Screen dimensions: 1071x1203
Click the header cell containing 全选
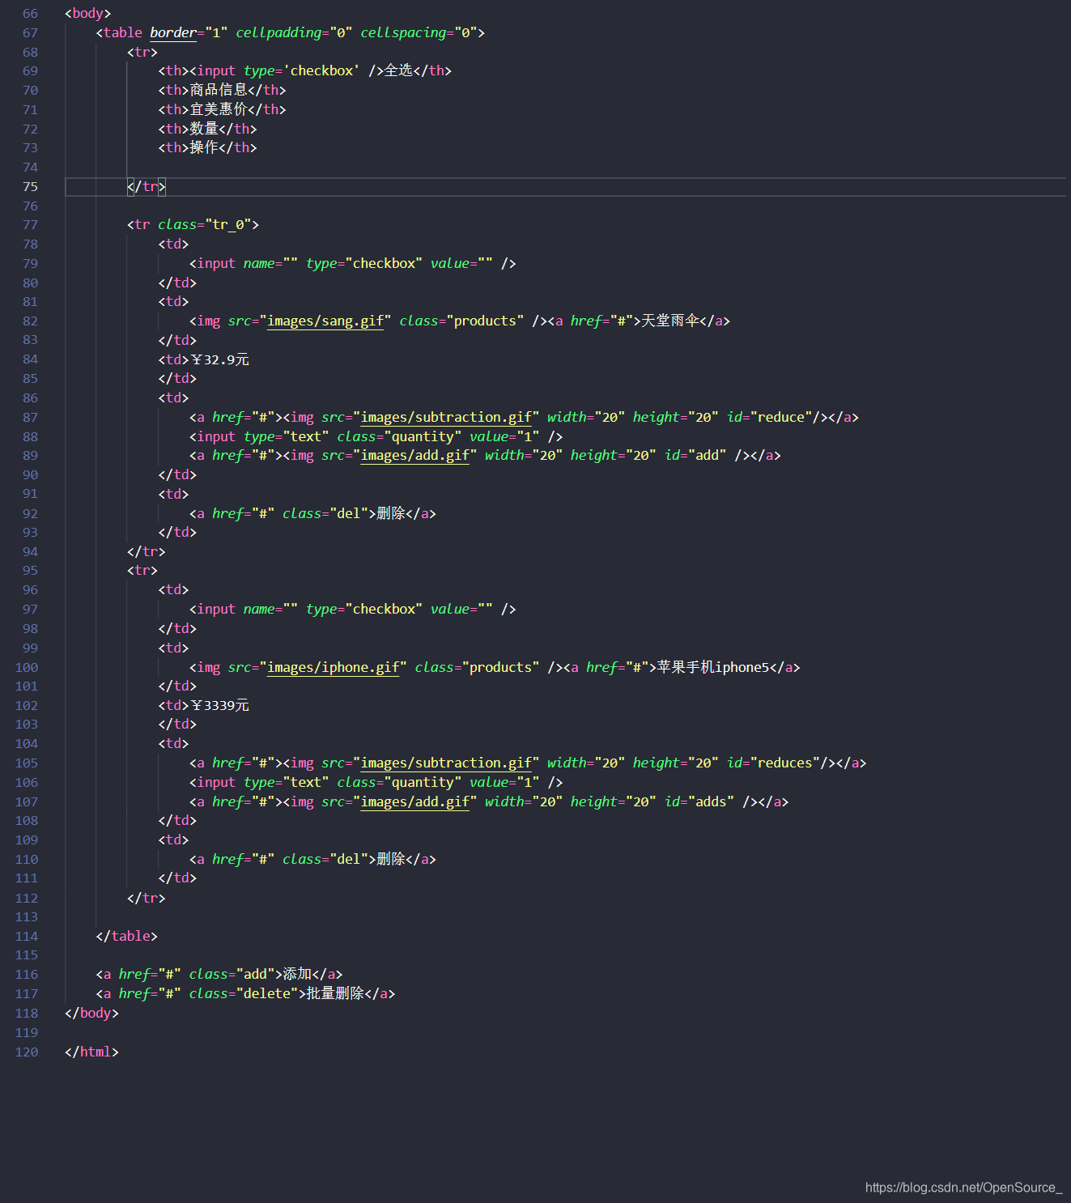[304, 70]
